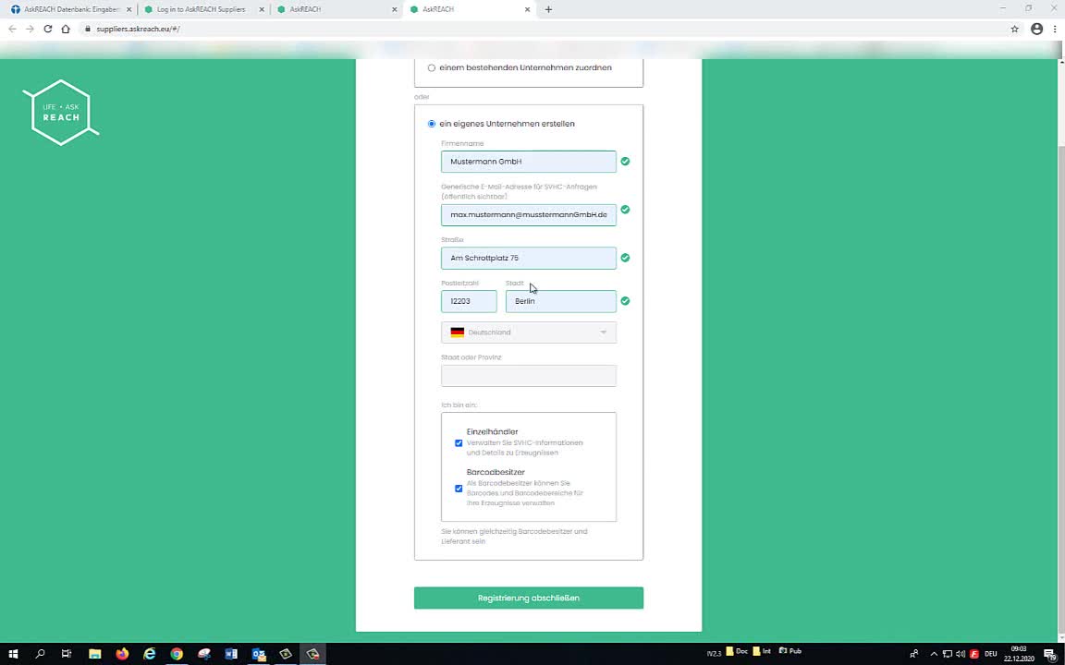Click into the Postleitzahl field
The image size is (1065, 665).
pos(469,301)
